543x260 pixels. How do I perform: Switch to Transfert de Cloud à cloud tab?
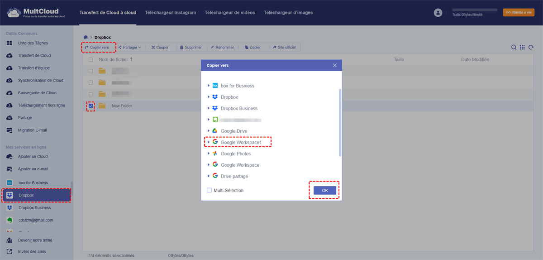(x=108, y=13)
